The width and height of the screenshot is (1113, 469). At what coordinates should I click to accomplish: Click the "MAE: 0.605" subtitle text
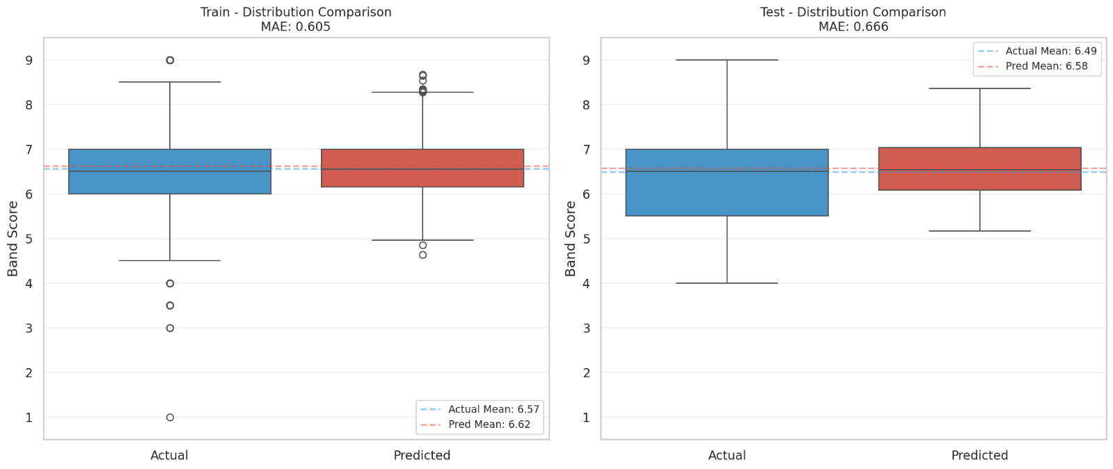point(296,27)
